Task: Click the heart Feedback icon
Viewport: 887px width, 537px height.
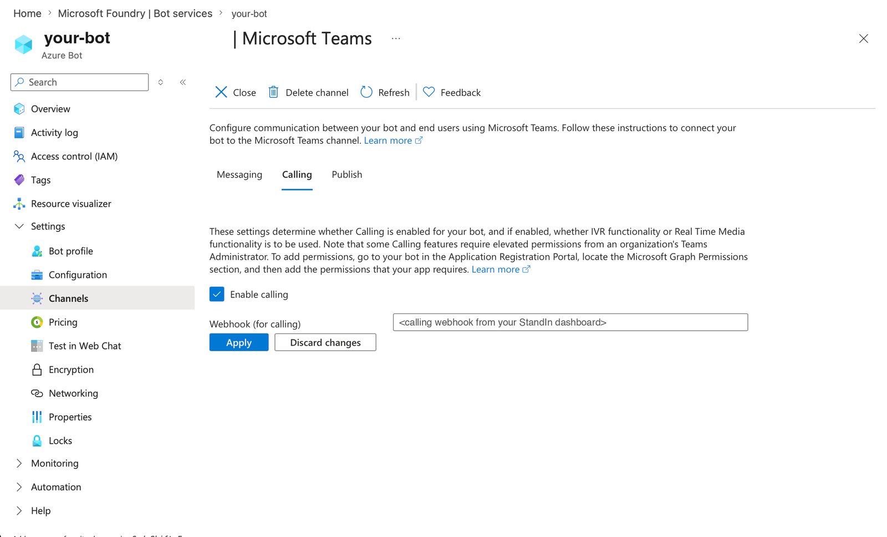Action: click(429, 92)
